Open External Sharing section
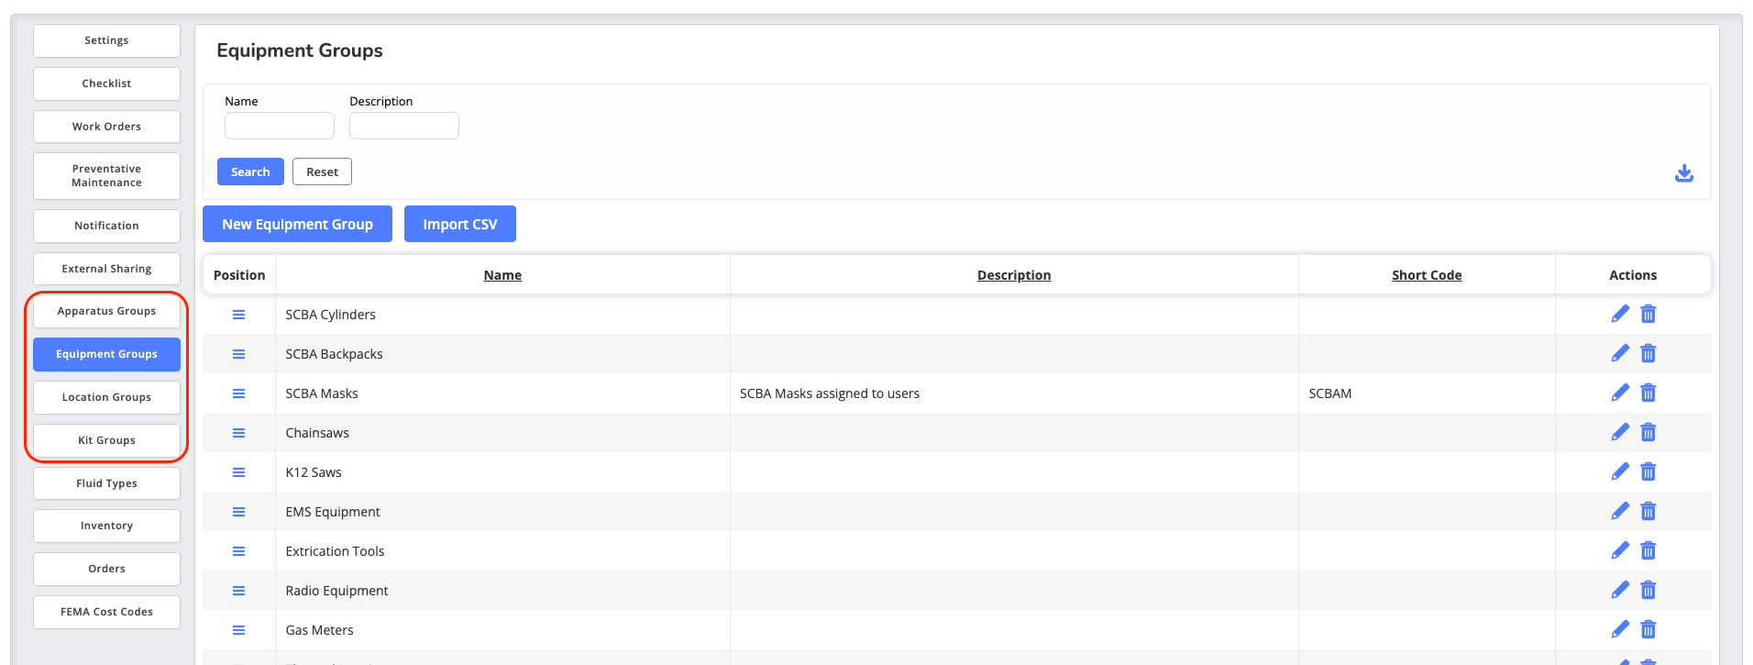The image size is (1753, 665). coord(106,269)
